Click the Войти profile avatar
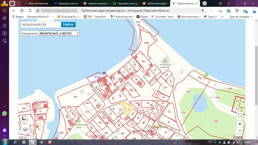This screenshot has height=145, width=258. click(5, 3)
